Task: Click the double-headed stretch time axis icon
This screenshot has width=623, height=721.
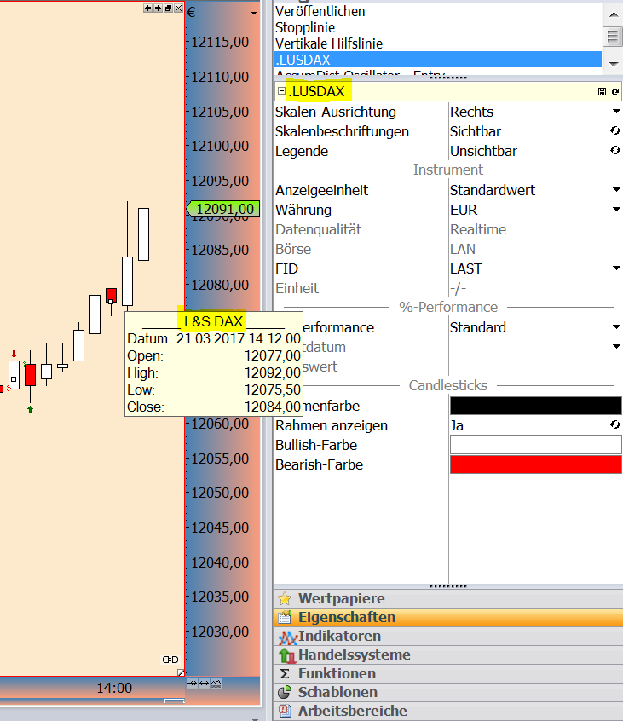Action: (x=205, y=684)
